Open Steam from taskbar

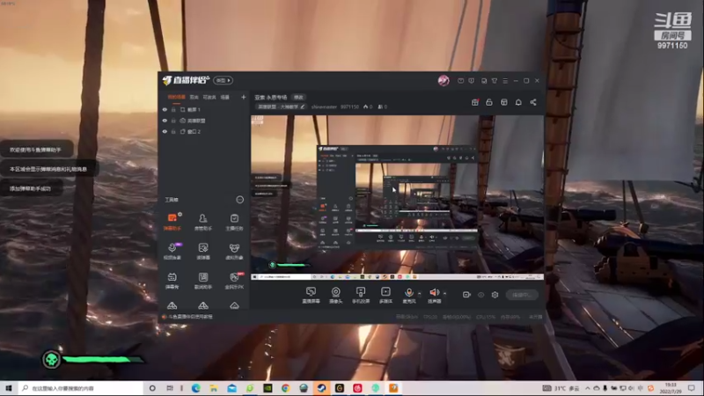[321, 388]
